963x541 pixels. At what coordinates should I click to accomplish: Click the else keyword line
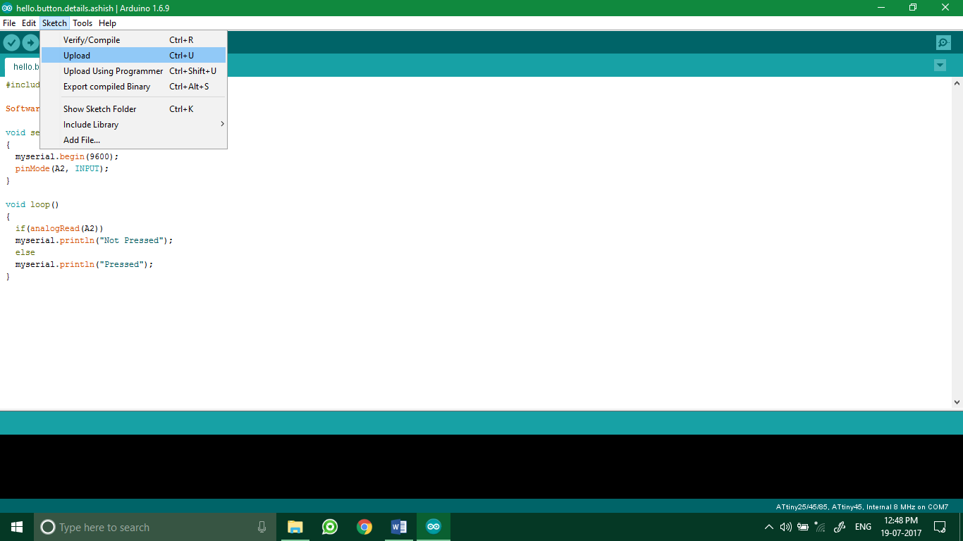[x=25, y=252]
